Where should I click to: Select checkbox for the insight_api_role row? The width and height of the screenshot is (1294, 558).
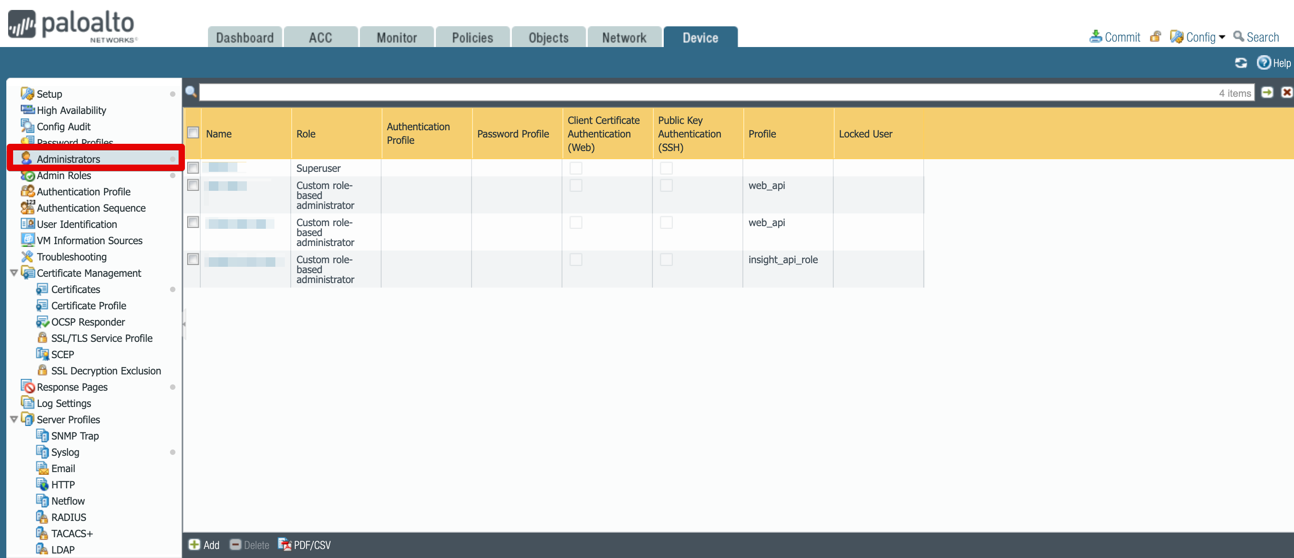[193, 259]
